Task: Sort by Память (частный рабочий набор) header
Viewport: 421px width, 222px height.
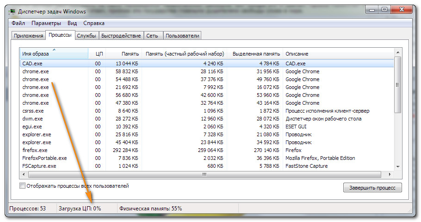Action: tap(185, 54)
